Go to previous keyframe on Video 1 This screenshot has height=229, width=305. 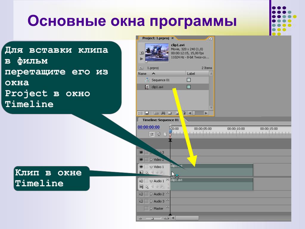(152, 172)
